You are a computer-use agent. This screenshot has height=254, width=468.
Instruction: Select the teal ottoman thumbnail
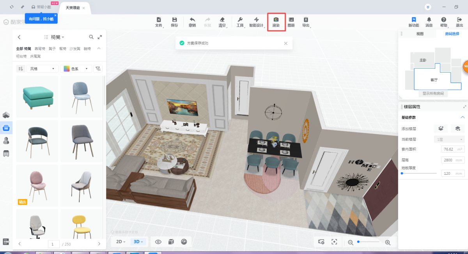point(37,97)
